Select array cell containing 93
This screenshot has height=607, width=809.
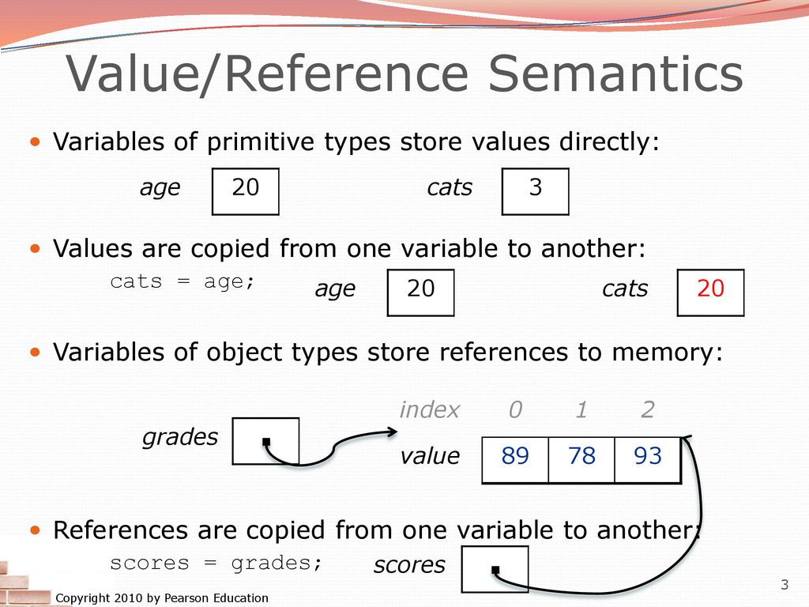(x=648, y=461)
